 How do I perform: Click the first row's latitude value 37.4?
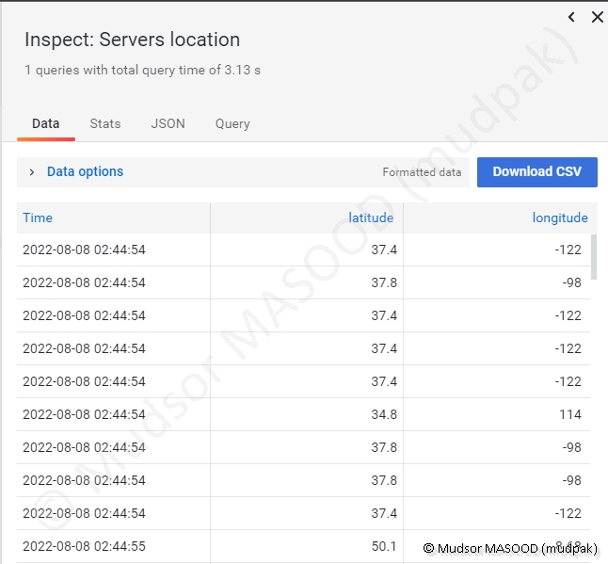pyautogui.click(x=383, y=250)
